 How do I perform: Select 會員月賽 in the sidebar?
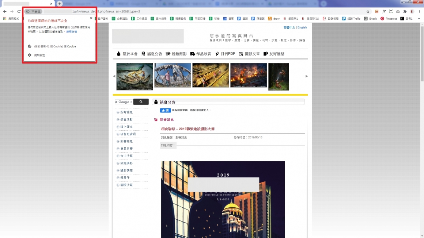(x=126, y=149)
